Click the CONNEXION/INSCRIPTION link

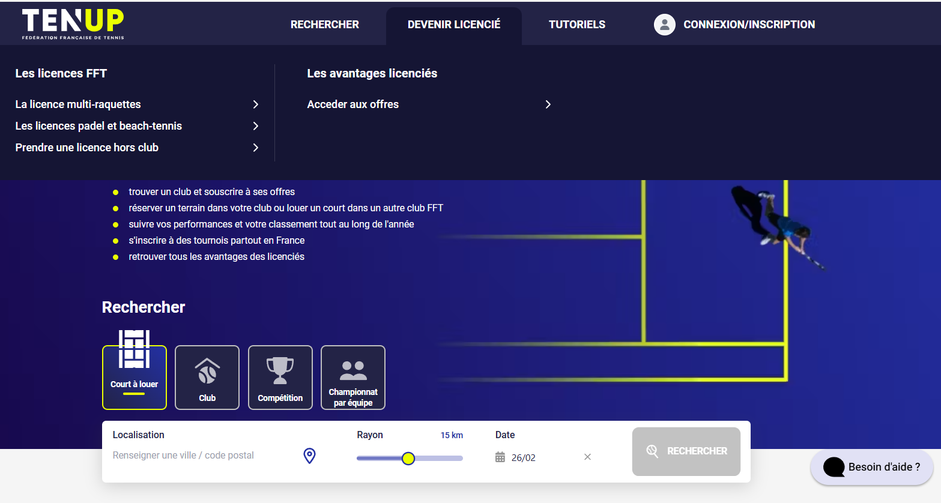(x=749, y=25)
